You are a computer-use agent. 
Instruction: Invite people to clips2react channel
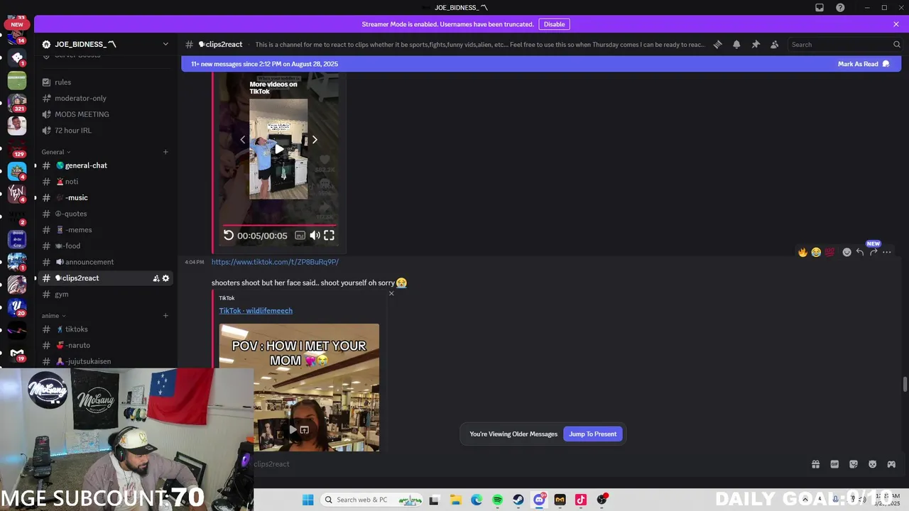click(156, 278)
